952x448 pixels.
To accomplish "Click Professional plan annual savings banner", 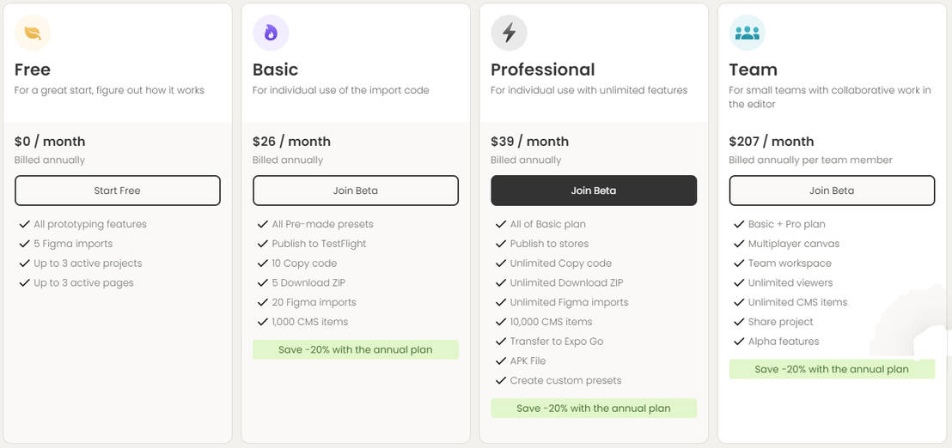I will pos(593,409).
